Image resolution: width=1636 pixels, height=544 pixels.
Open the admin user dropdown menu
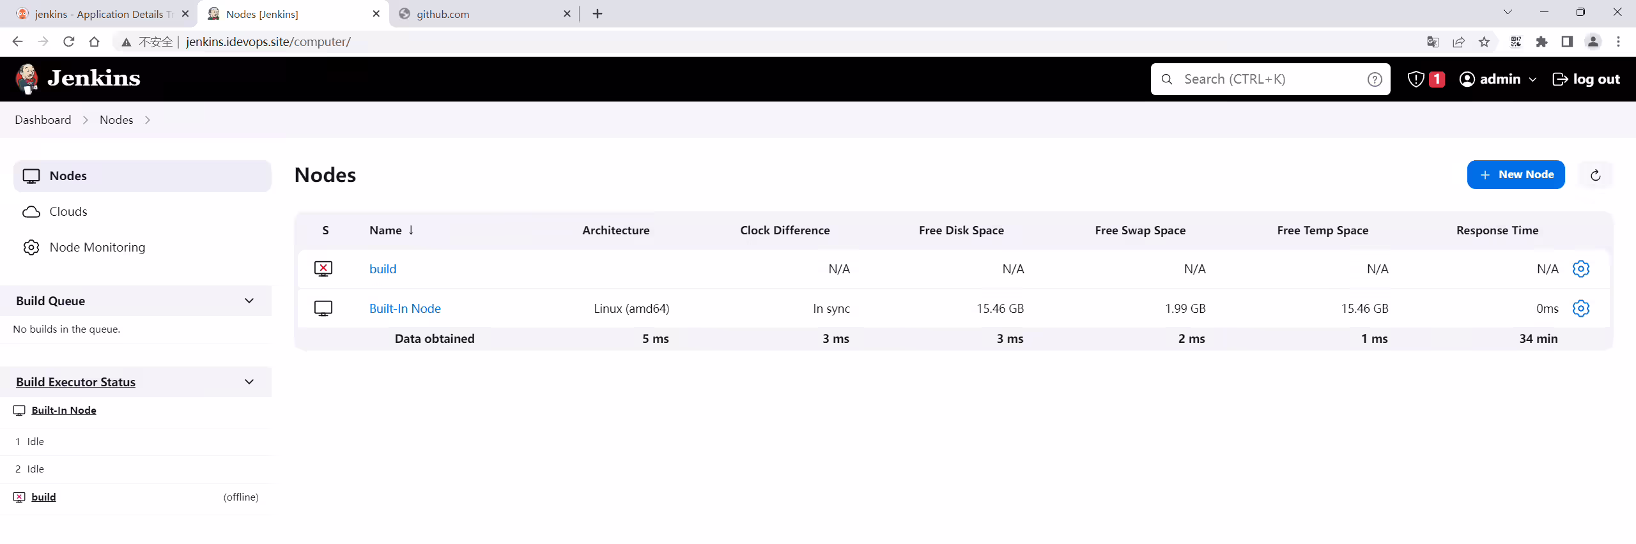pos(1498,79)
